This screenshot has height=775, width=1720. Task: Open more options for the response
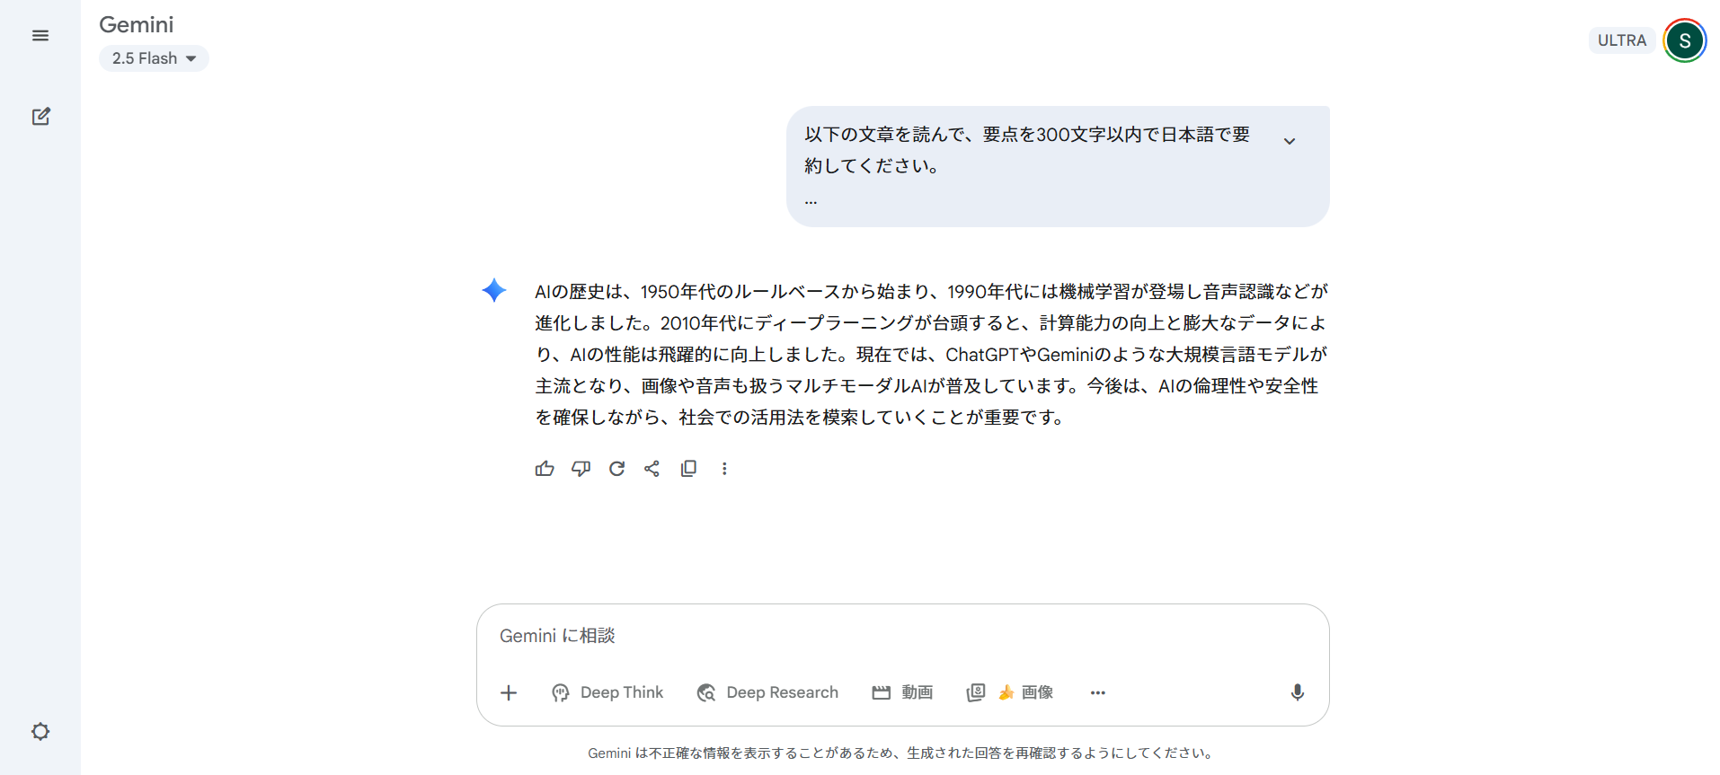[724, 468]
